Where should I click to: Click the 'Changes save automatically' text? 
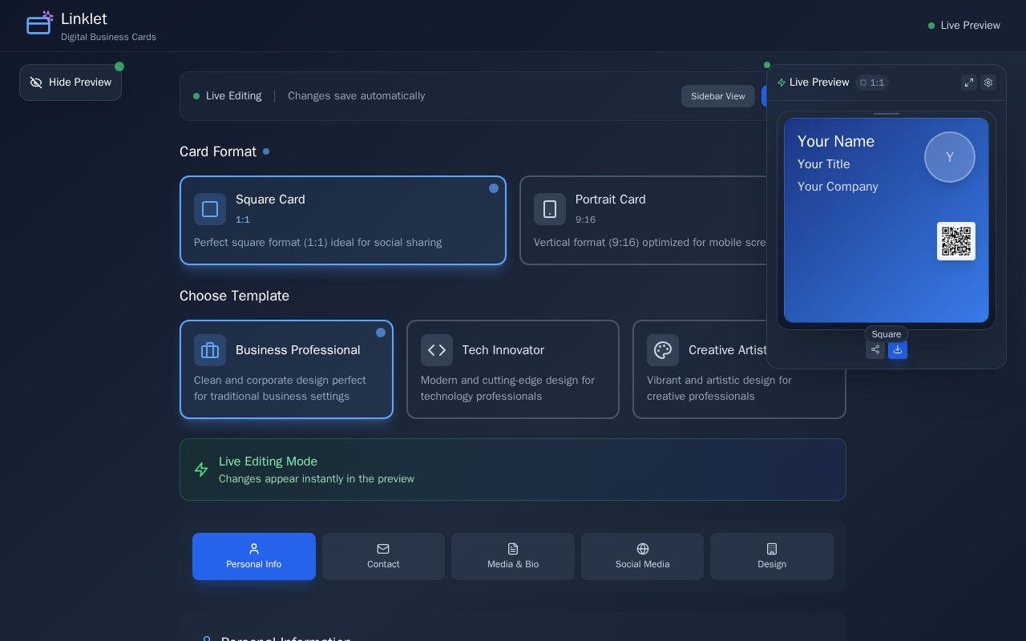357,96
